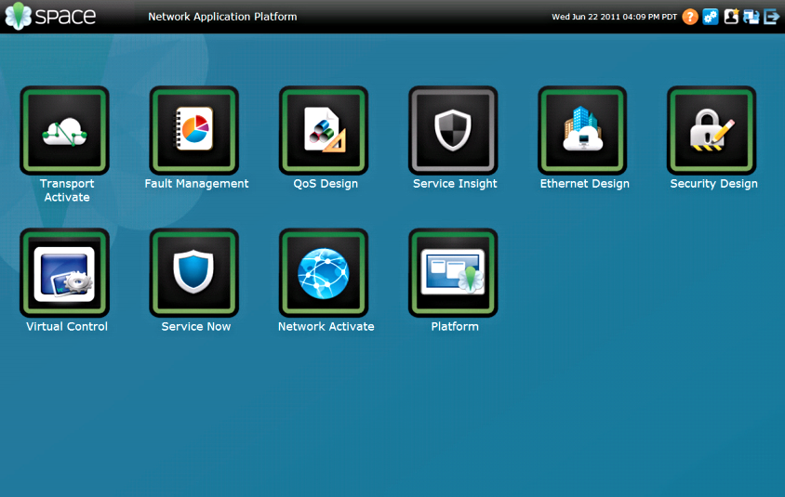Click the 'Platform' text label
This screenshot has height=497, width=785.
click(x=455, y=326)
